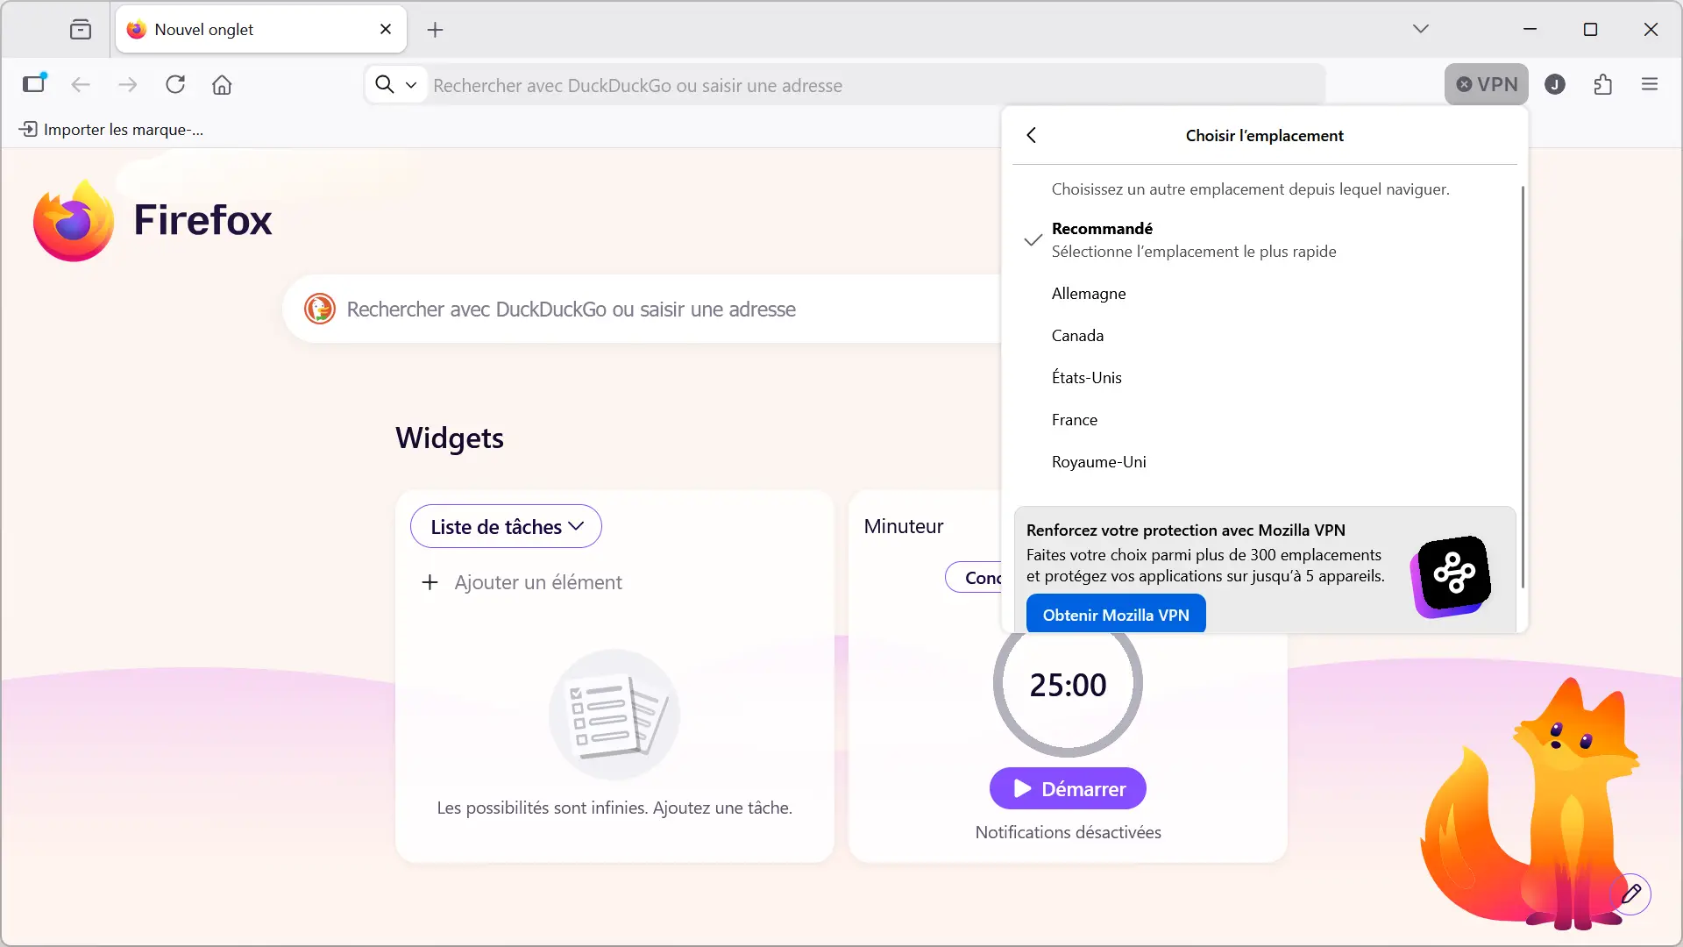Click the Widgets section heading

pyautogui.click(x=450, y=438)
